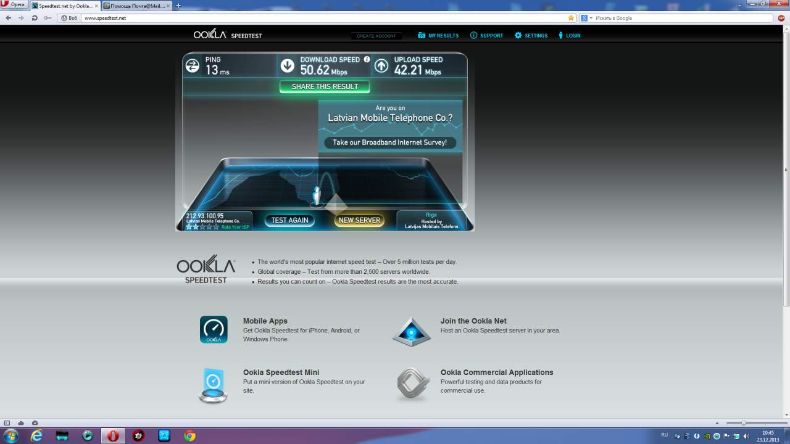Open the Ookla Speedtest Mini link
790x444 pixels.
coord(281,372)
